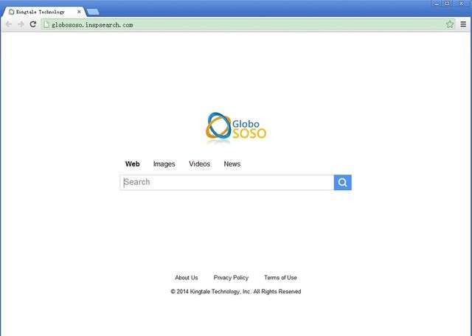Minimize the browser window

(x=436, y=3)
